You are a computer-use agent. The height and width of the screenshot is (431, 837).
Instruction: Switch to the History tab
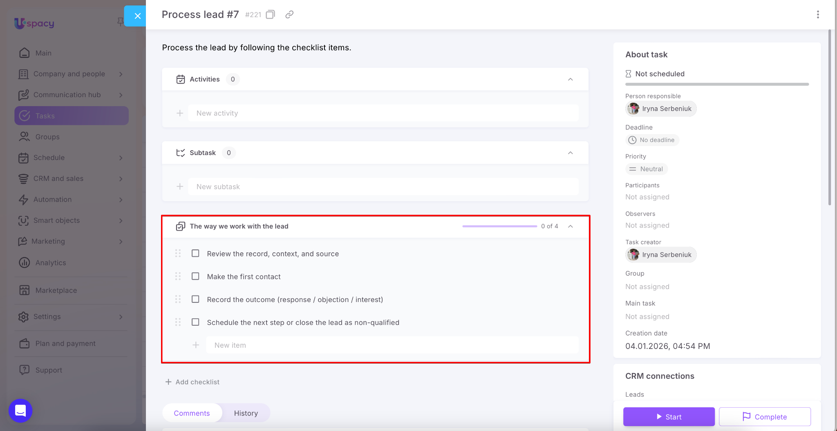point(246,413)
